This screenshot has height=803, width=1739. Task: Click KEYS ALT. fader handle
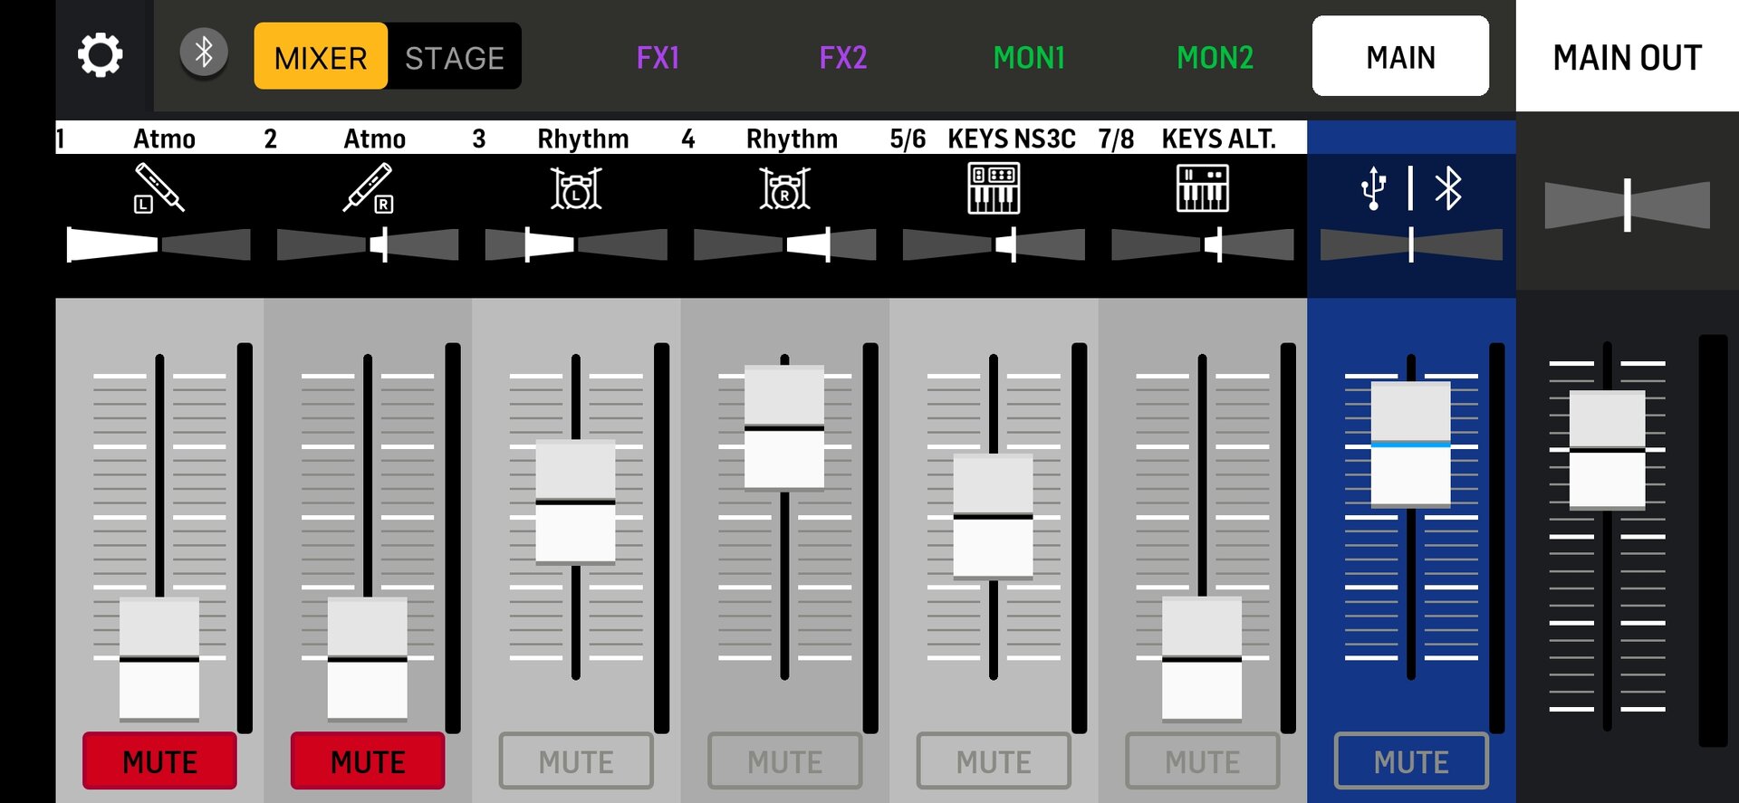click(1202, 659)
